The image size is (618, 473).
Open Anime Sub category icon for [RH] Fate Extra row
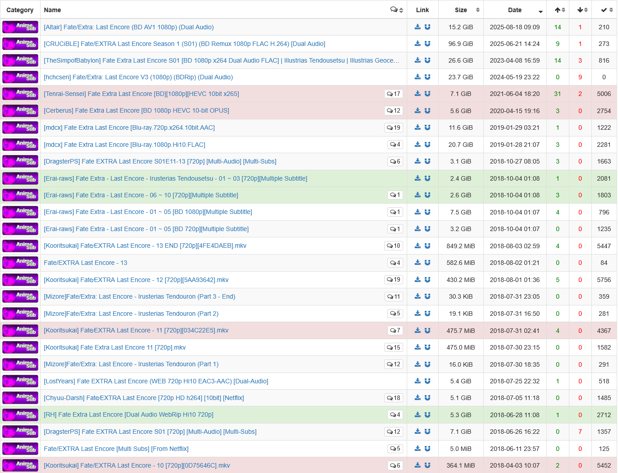pyautogui.click(x=20, y=414)
